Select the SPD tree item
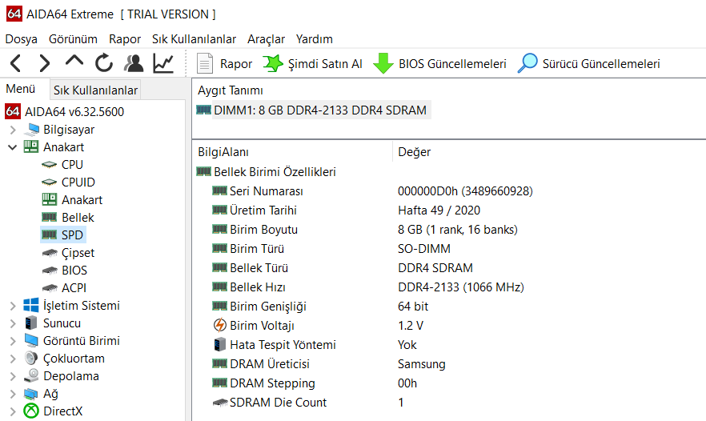This screenshot has height=421, width=706. coord(72,235)
